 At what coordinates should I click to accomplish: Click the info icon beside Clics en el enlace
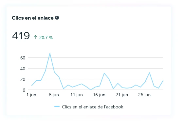[x=57, y=18]
